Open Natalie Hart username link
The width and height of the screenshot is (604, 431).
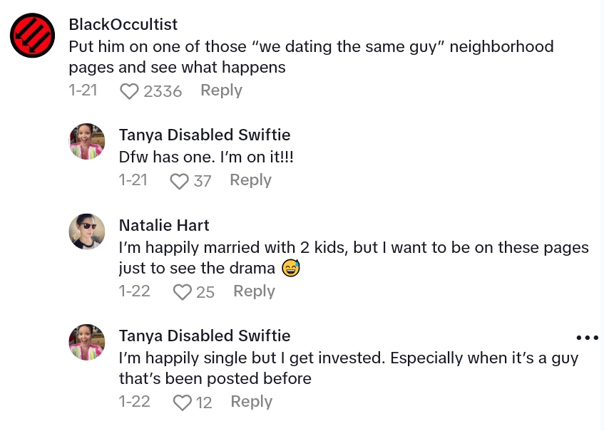(x=164, y=225)
